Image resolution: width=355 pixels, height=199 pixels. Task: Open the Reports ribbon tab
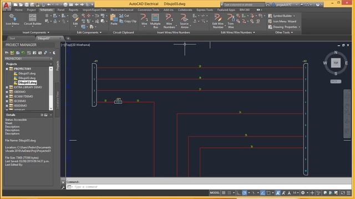click(x=73, y=10)
